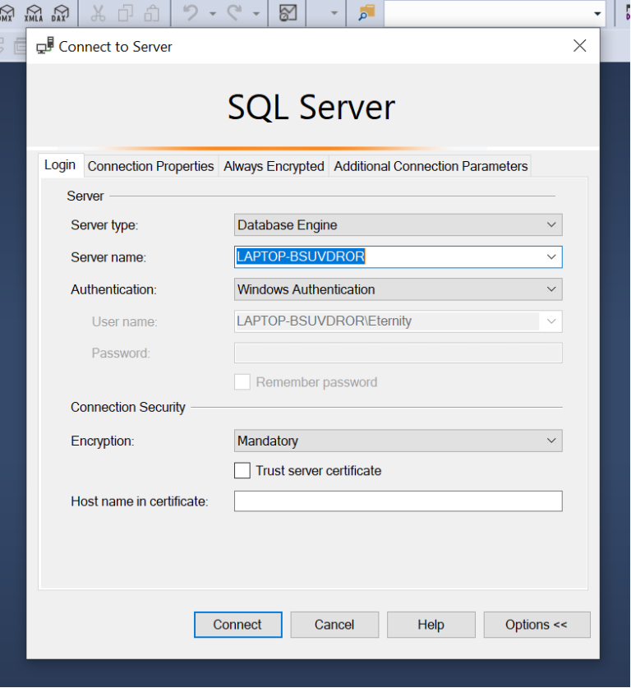Click inside the Host name in certificate field
The width and height of the screenshot is (631, 688).
tap(398, 501)
